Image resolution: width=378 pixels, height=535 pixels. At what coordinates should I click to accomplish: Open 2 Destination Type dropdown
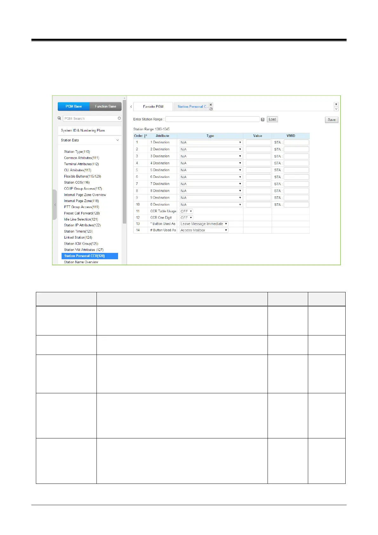pyautogui.click(x=211, y=149)
